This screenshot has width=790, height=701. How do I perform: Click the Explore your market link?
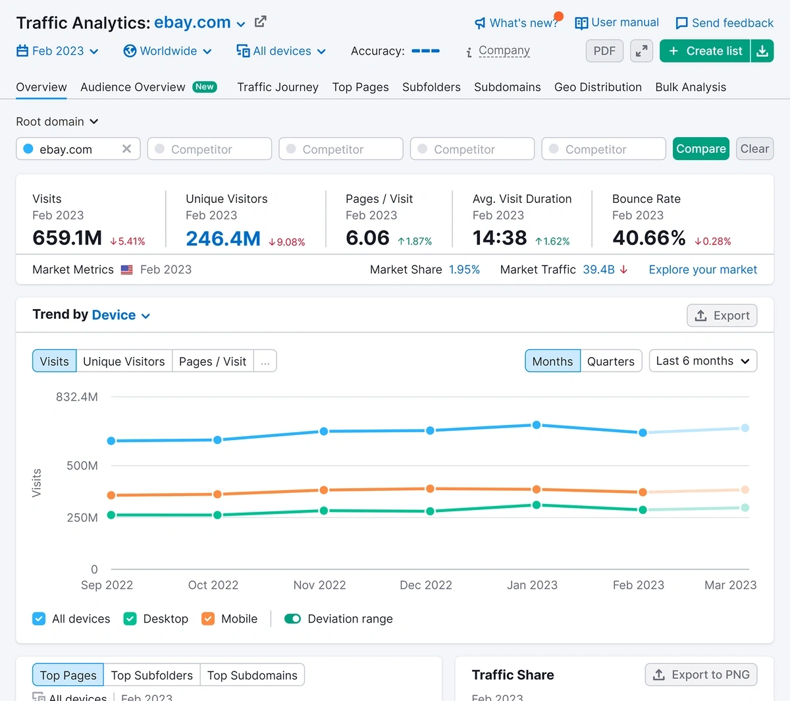pos(703,269)
